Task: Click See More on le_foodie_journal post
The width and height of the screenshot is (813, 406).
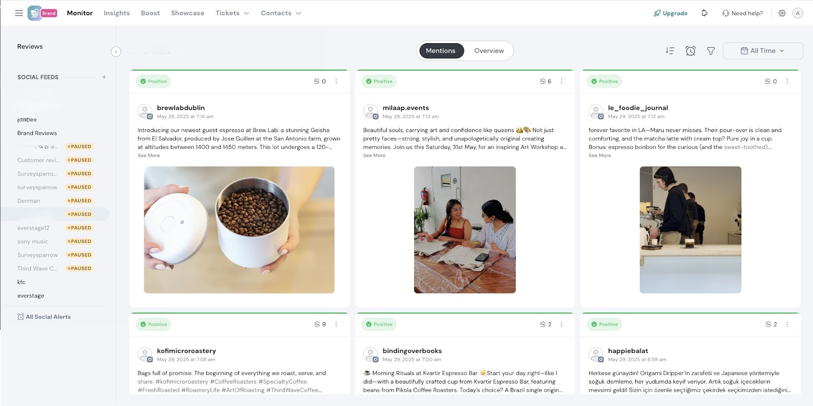Action: (600, 155)
